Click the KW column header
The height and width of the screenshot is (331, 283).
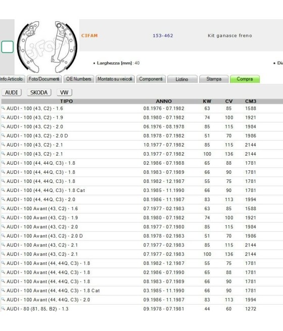click(x=207, y=102)
